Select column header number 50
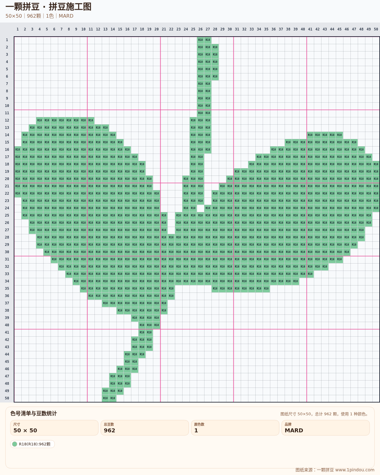Viewport: 380px width, 475px height. (376, 29)
